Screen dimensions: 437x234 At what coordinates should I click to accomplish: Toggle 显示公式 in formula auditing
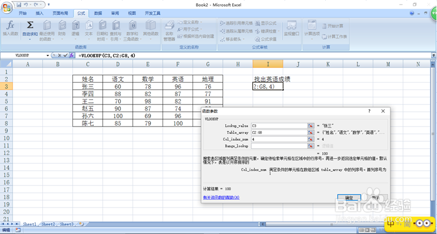point(266,23)
